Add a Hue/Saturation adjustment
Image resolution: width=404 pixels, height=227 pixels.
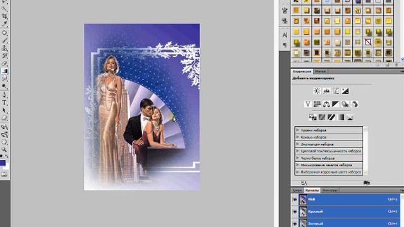pyautogui.click(x=317, y=104)
